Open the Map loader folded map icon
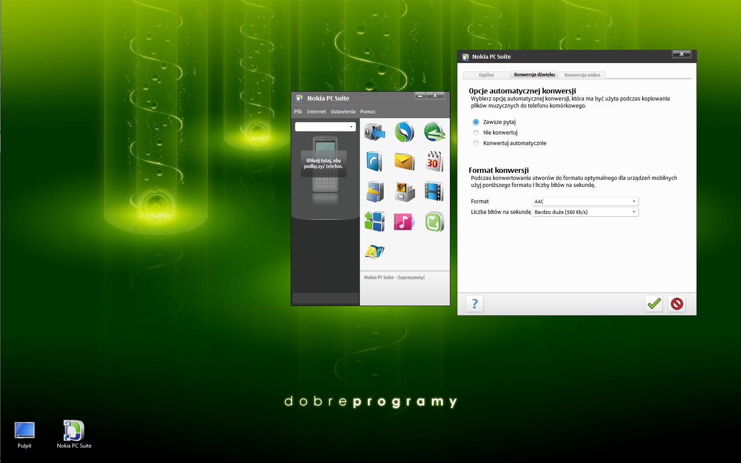The width and height of the screenshot is (741, 463). pyautogui.click(x=374, y=252)
